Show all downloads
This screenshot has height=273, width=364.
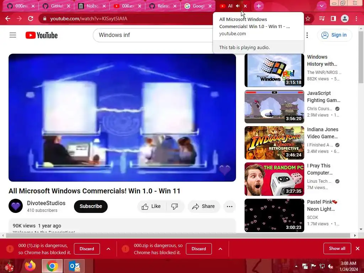point(337,248)
